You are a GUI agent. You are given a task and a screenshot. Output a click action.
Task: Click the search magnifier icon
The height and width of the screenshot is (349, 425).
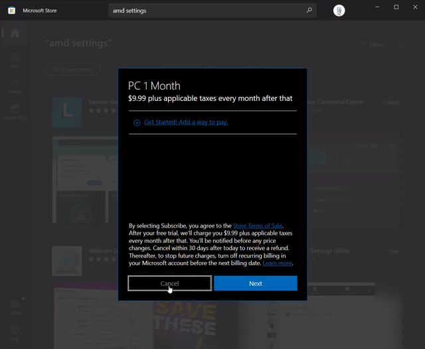tap(309, 11)
